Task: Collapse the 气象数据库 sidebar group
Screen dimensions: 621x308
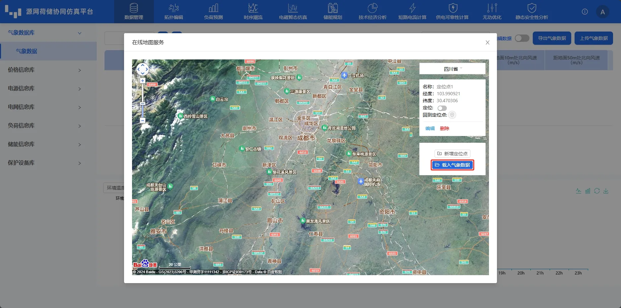Action: pyautogui.click(x=48, y=33)
